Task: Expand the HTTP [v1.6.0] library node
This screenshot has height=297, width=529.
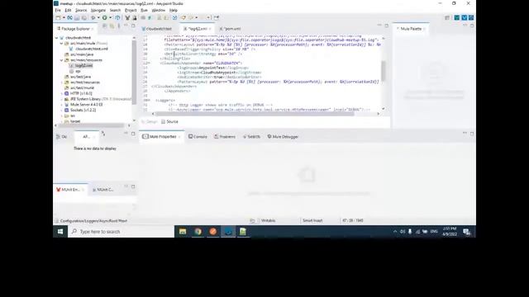Action: tap(62, 93)
